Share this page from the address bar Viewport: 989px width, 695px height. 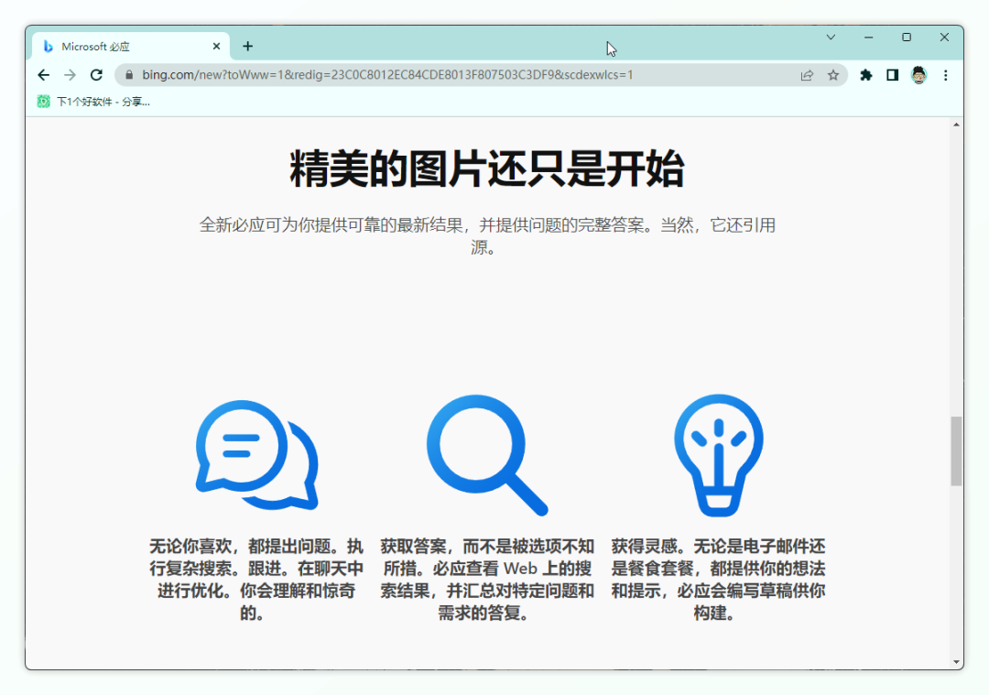(x=807, y=75)
